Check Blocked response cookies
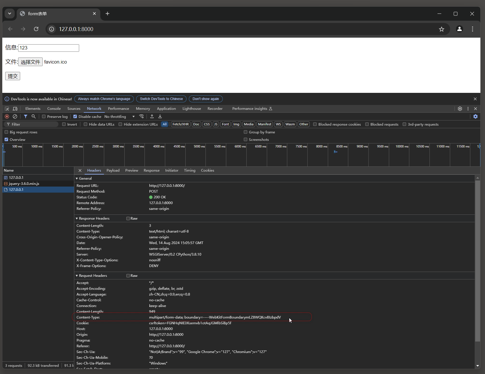485x374 pixels. tap(315, 124)
